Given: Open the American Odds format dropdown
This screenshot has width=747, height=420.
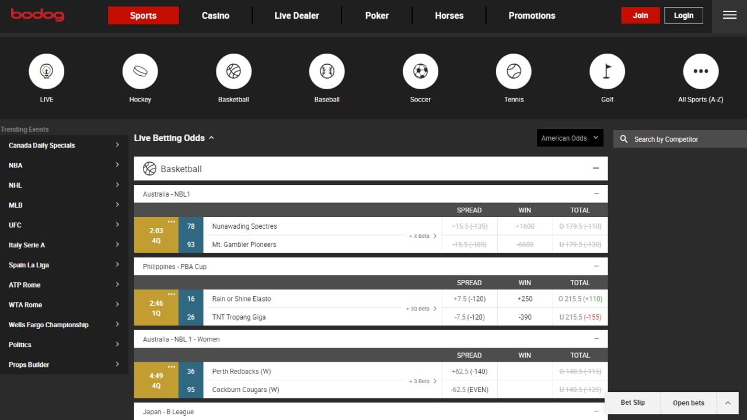Looking at the screenshot, I should (x=570, y=138).
